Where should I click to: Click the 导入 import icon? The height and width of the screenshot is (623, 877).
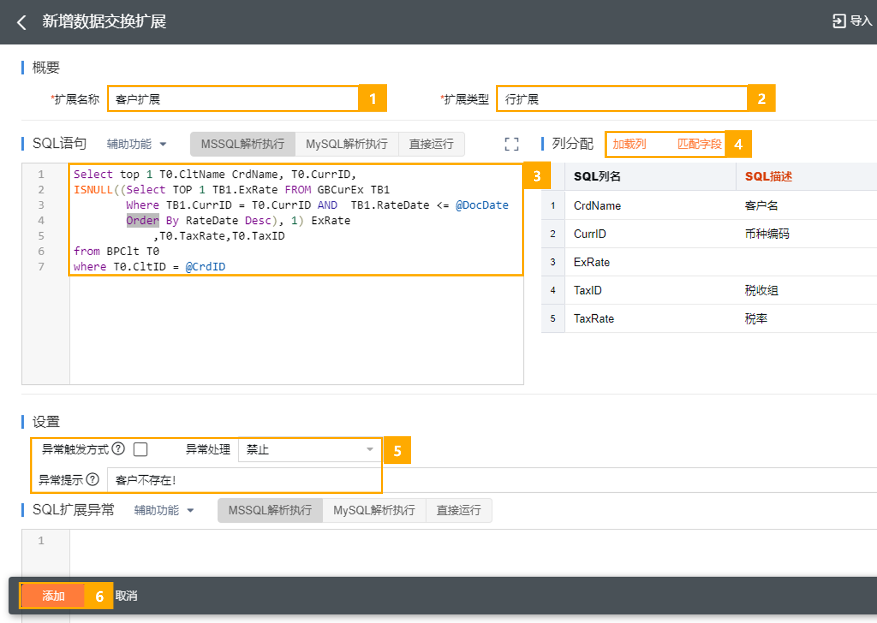[839, 21]
